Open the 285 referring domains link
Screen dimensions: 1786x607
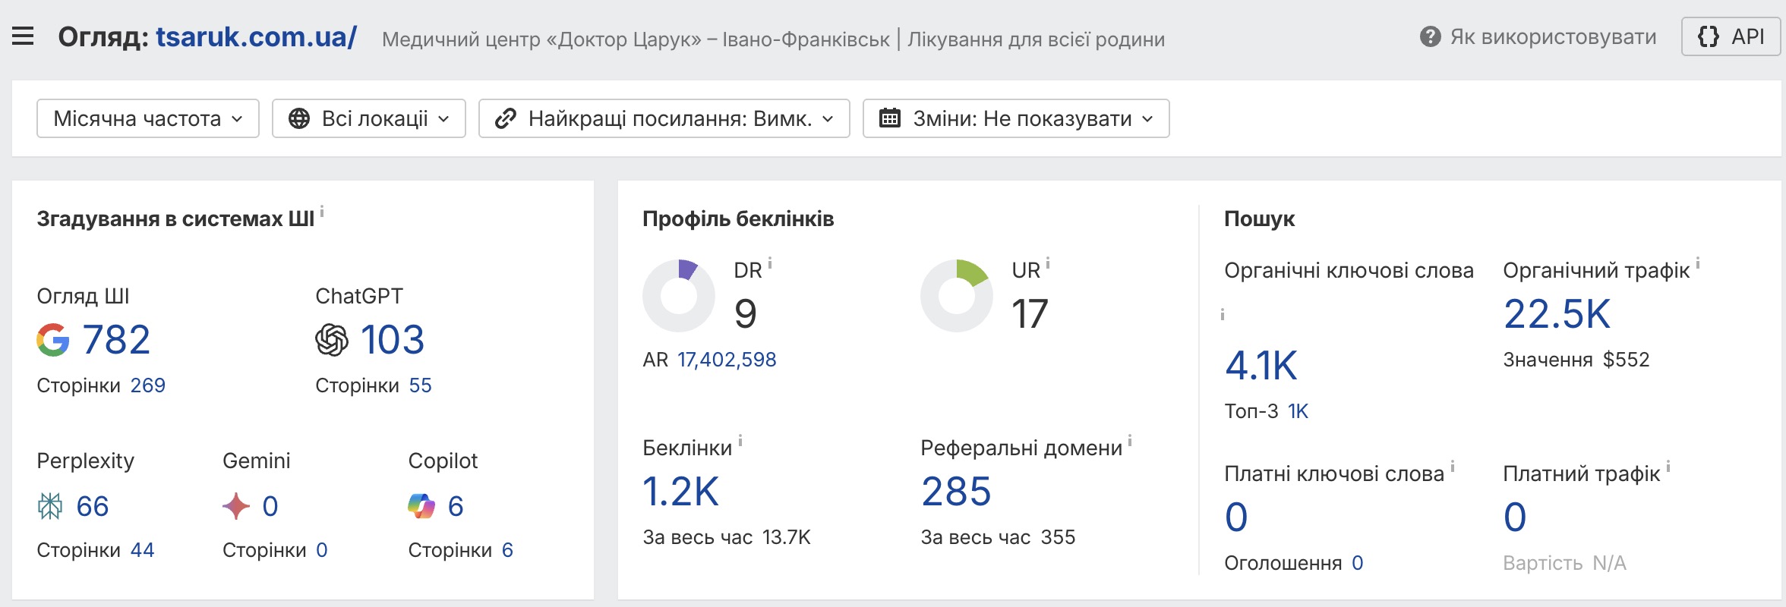(x=956, y=491)
